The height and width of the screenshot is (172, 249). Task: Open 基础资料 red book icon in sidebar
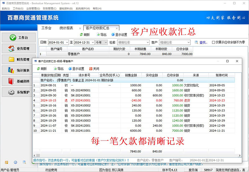(x=11, y=81)
